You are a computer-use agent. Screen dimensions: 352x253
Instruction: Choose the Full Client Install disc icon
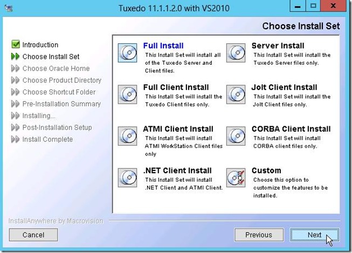click(x=128, y=94)
